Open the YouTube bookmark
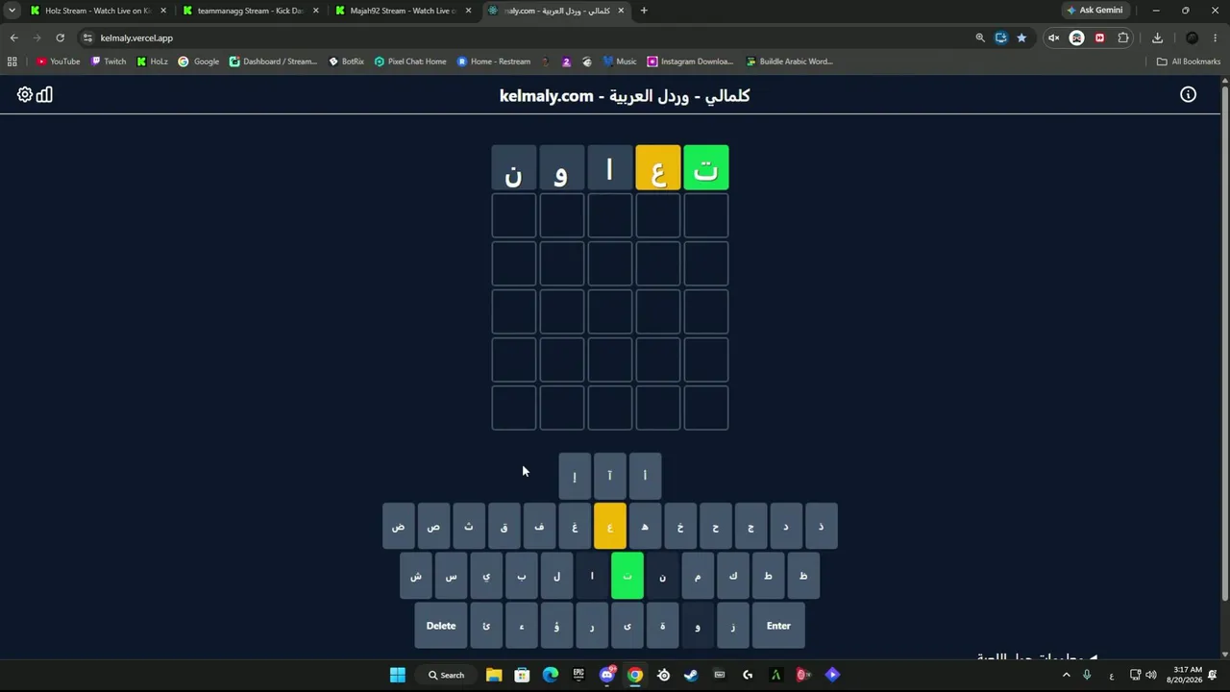Viewport: 1230px width, 692px height. (x=58, y=61)
